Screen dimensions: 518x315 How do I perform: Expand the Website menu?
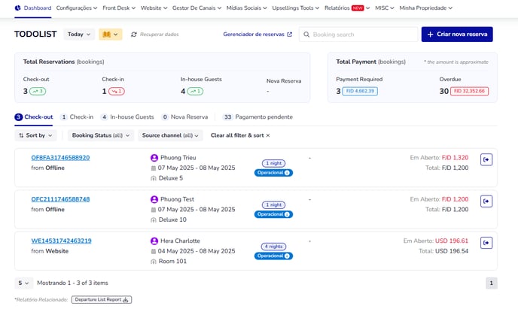[x=154, y=8]
